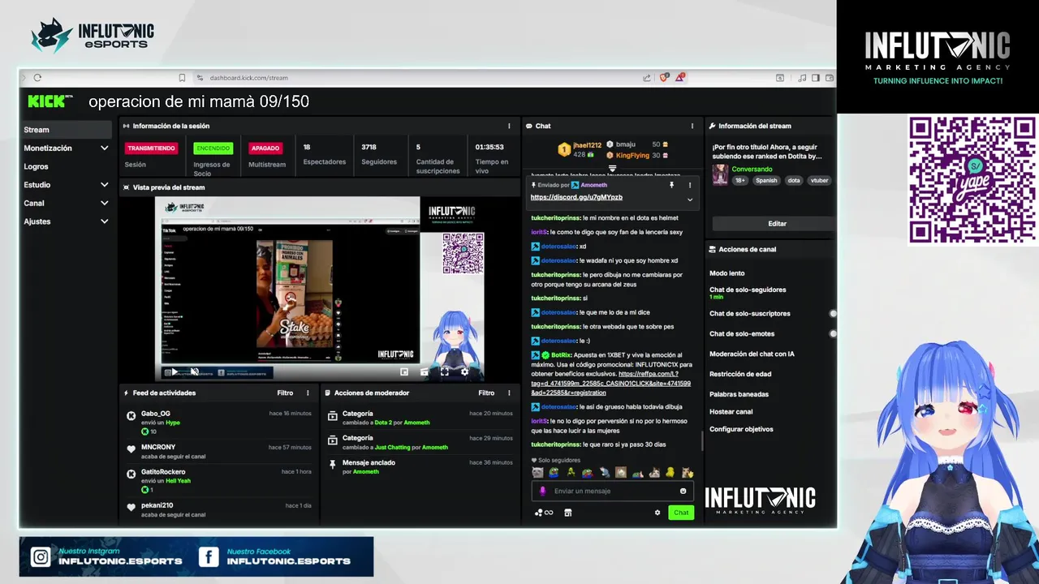Open Hostear canal channel action
Screen dimensions: 1039x584
(x=731, y=411)
